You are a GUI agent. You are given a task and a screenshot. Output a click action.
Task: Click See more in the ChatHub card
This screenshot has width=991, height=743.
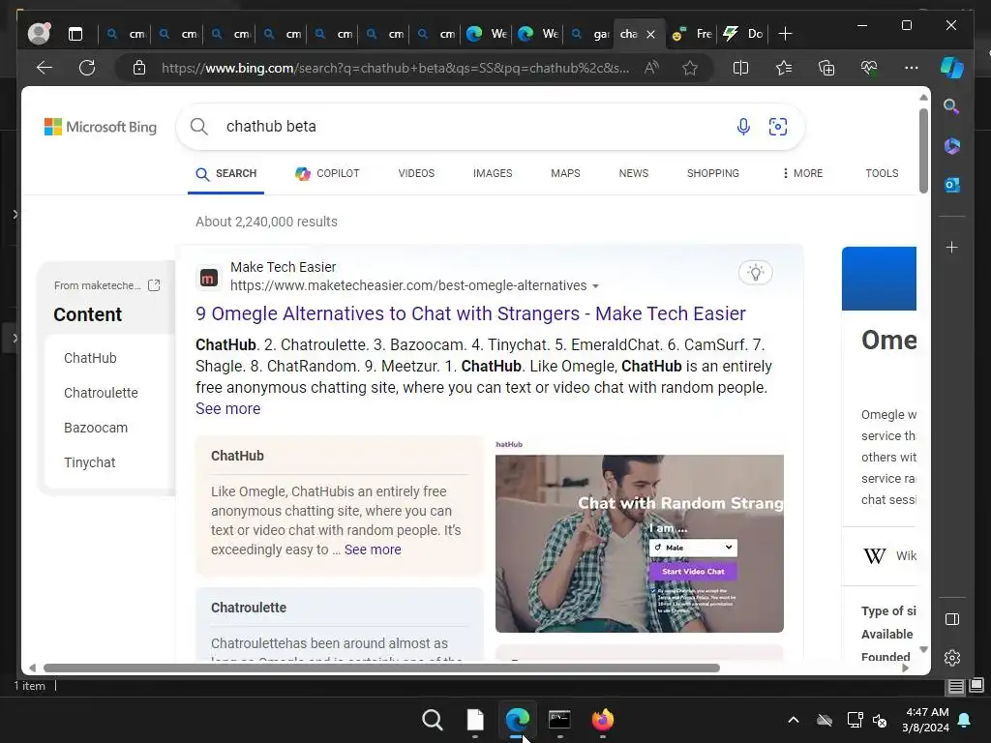[x=373, y=550]
